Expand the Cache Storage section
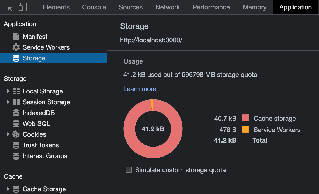Image resolution: width=319 pixels, height=194 pixels. pos(8,189)
